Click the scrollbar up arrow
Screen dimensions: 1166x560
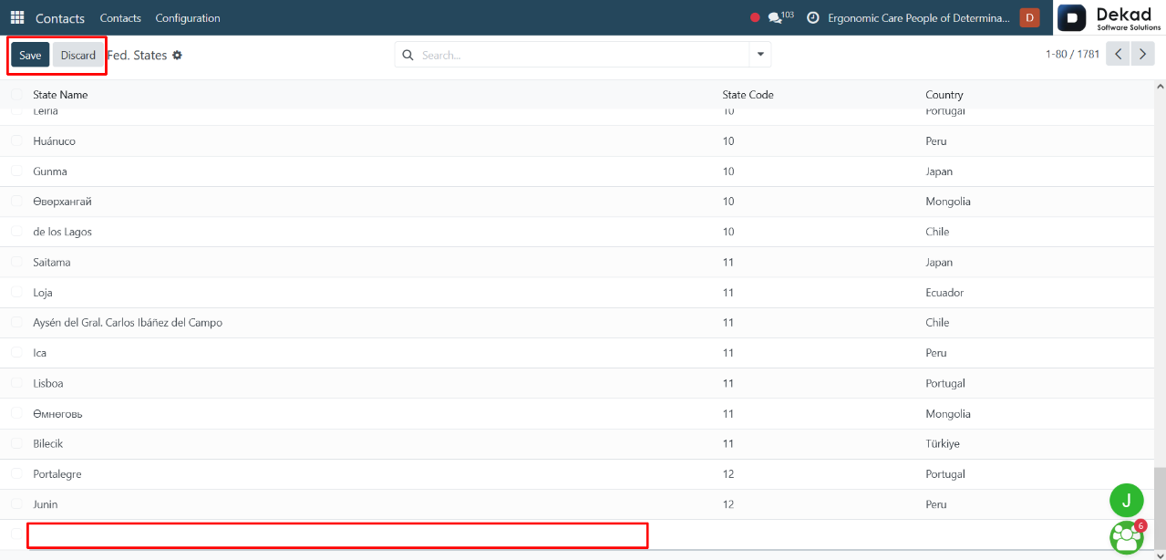pyautogui.click(x=1160, y=87)
